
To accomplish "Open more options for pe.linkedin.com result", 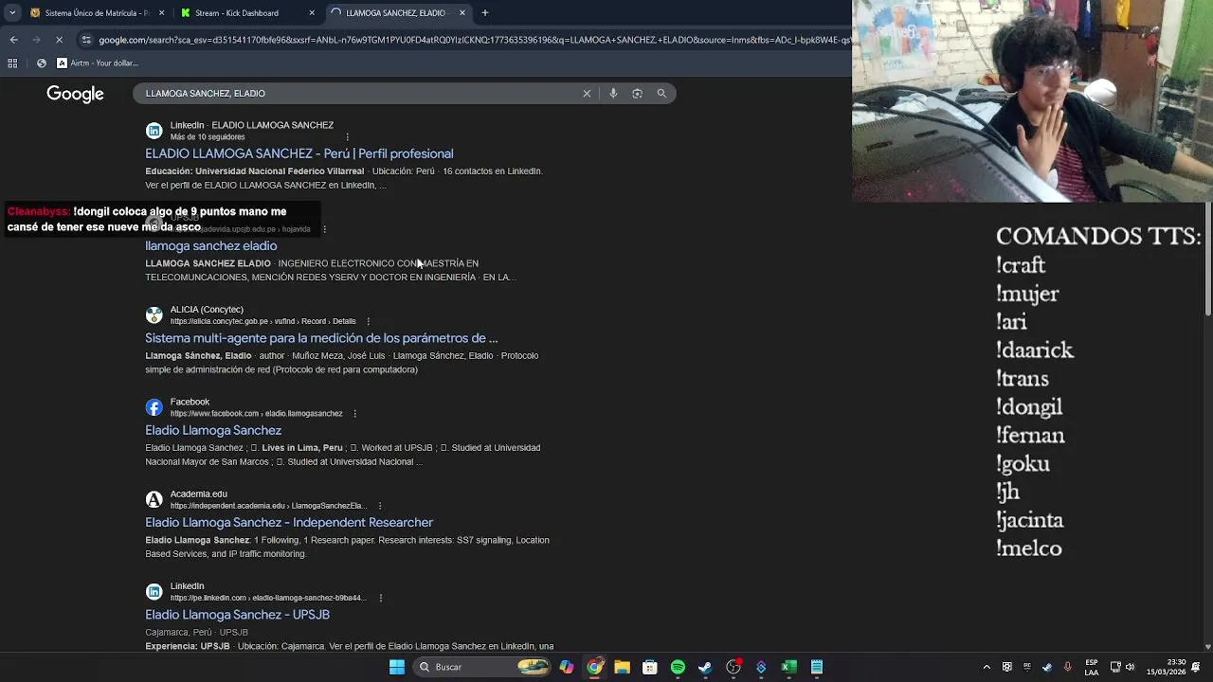I will pyautogui.click(x=380, y=598).
